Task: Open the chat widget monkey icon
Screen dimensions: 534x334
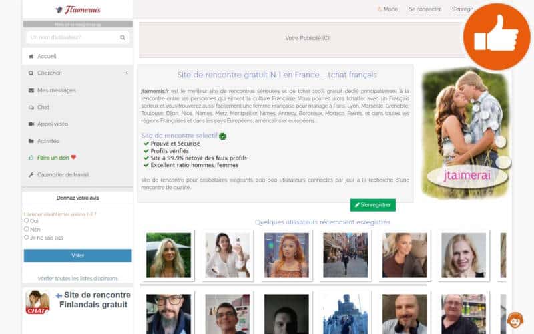Action: [x=515, y=321]
